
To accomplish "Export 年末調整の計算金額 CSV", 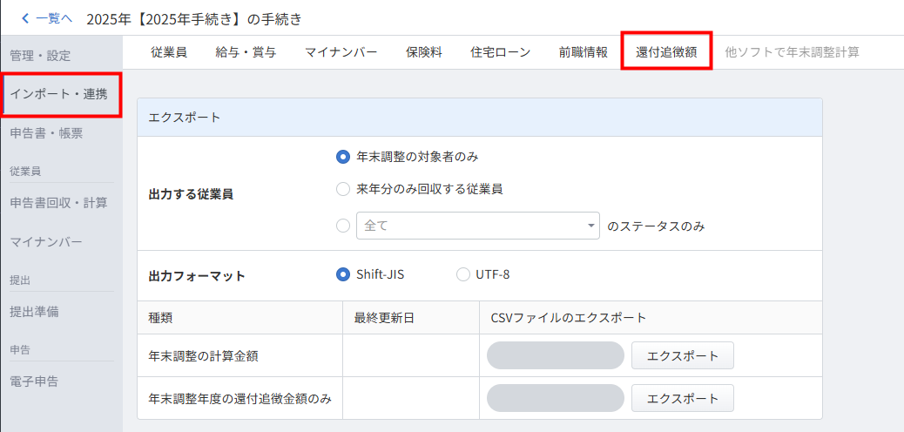I will [682, 355].
